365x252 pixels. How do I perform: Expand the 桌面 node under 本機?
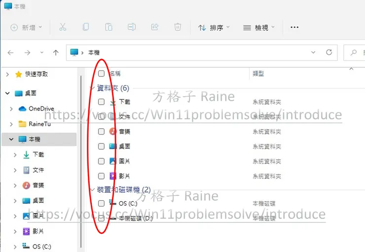15,201
